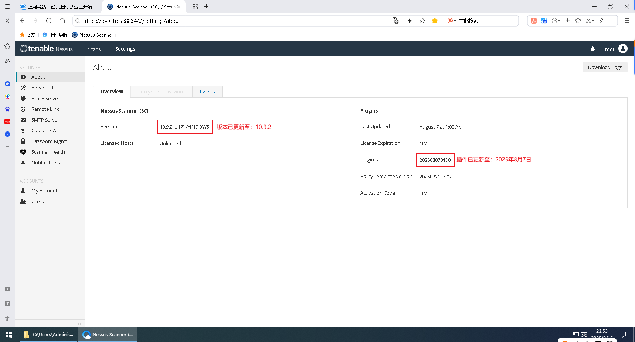Click the My Account person icon

click(x=23, y=191)
